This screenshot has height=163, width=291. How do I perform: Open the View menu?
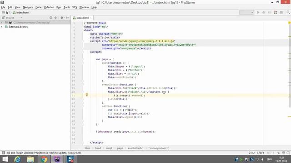pyautogui.click(x=18, y=7)
